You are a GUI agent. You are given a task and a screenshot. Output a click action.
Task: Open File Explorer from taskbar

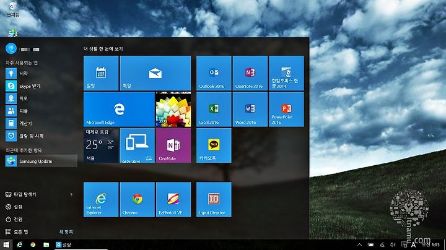[46, 244]
